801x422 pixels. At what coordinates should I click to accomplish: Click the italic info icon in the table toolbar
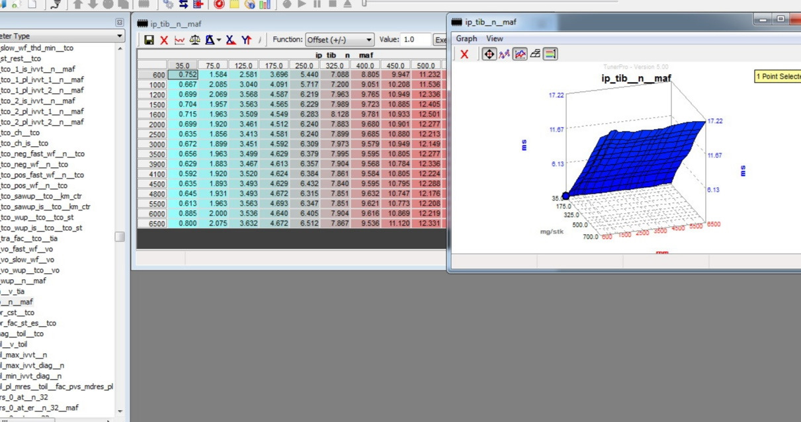pos(260,40)
